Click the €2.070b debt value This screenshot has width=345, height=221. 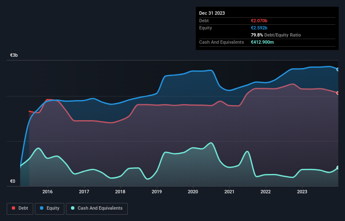click(259, 21)
